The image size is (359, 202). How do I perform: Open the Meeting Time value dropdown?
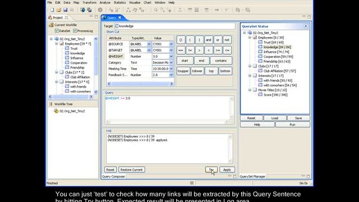coord(171,68)
